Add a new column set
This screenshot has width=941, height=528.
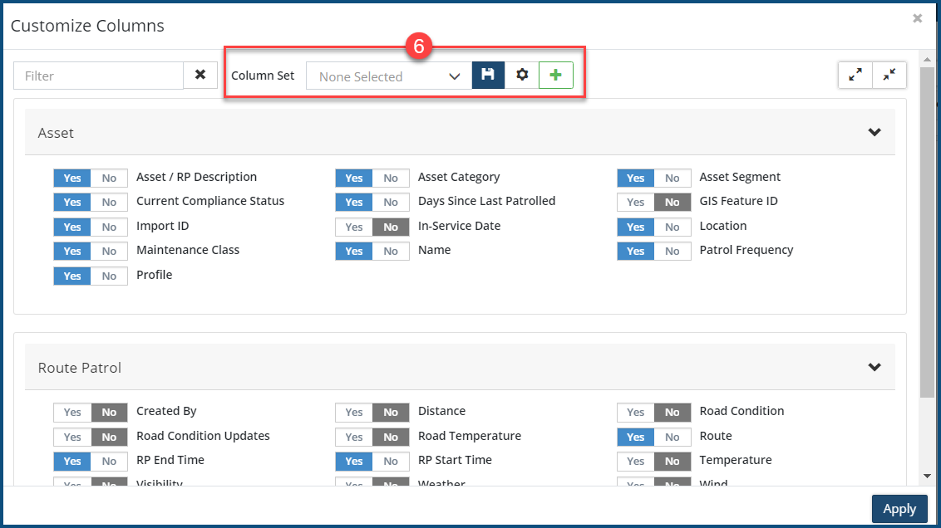click(556, 75)
